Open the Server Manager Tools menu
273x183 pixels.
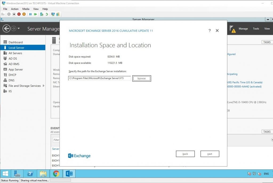256,29
